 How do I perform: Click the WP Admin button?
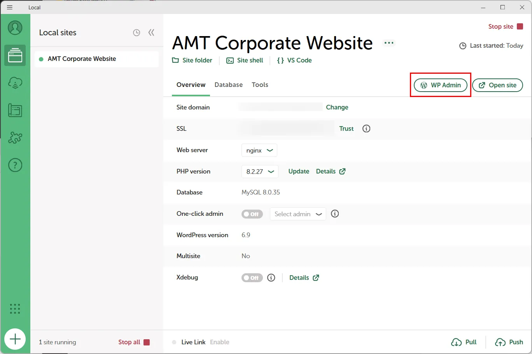point(441,85)
